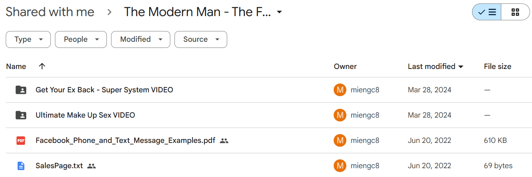Screen dimensions: 532x177
Task: Select the Get Your Ex Back shared folder icon
Action: tap(21, 90)
